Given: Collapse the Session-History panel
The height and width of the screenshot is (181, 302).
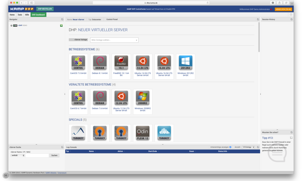Looking at the screenshot, I should [x=292, y=19].
